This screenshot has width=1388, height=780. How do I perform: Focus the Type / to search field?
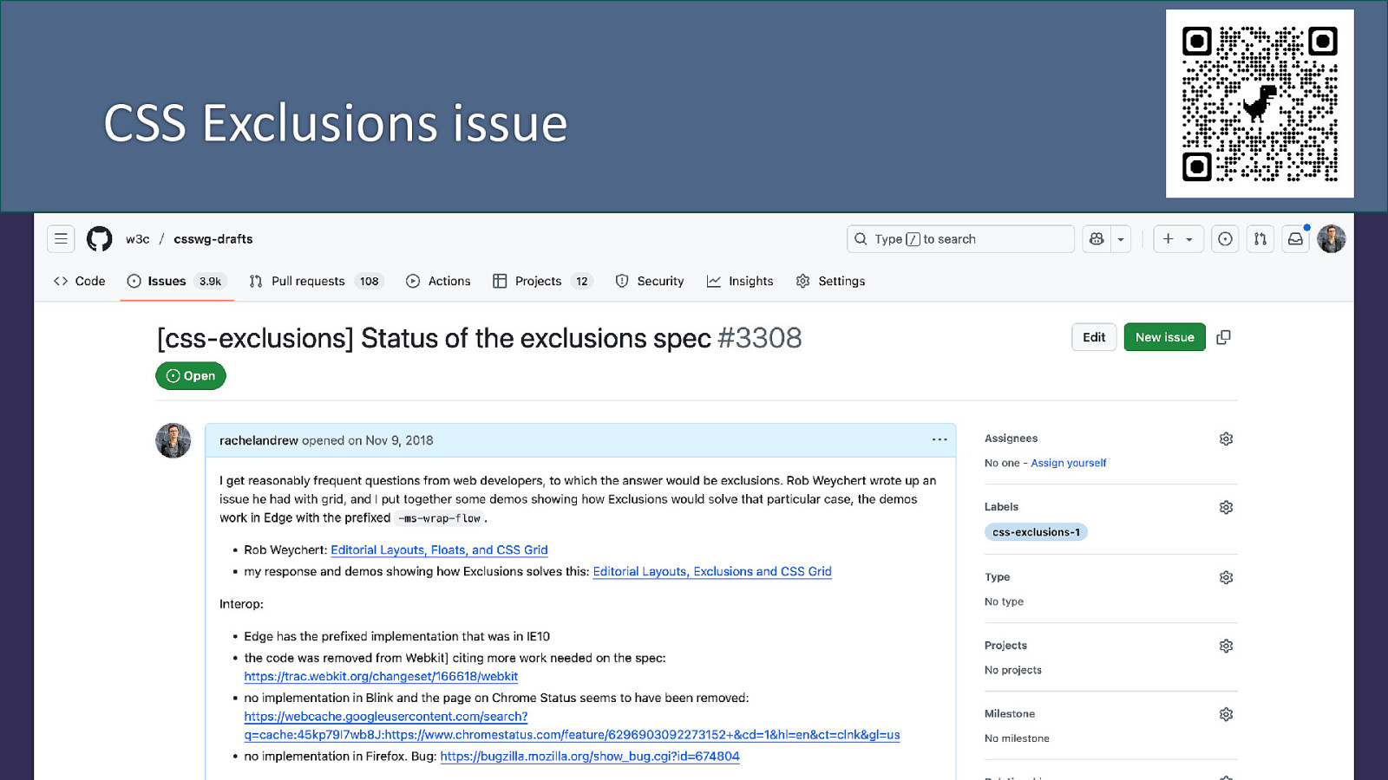(x=960, y=239)
